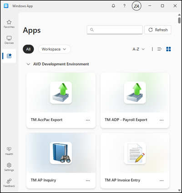This screenshot has height=193, width=182.
Task: Go to the Devices section
Action: pos(9,40)
